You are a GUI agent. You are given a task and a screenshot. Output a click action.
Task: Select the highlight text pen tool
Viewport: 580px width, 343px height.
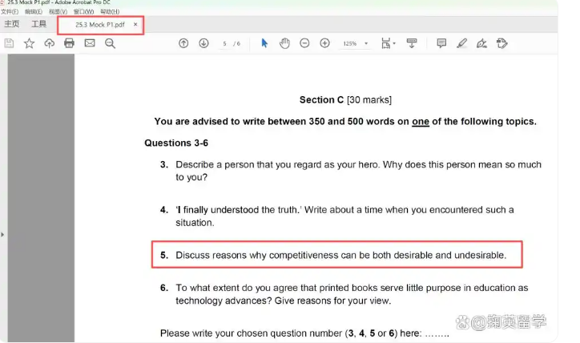click(x=461, y=43)
